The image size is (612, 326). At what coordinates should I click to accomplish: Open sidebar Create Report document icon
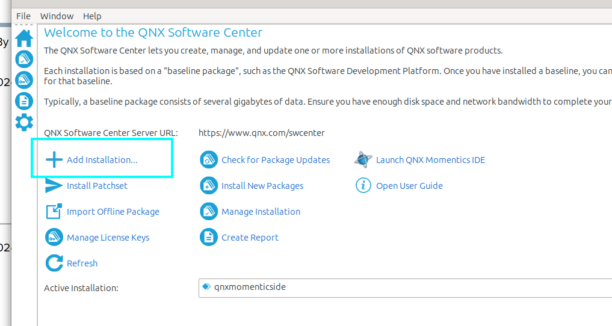(24, 101)
